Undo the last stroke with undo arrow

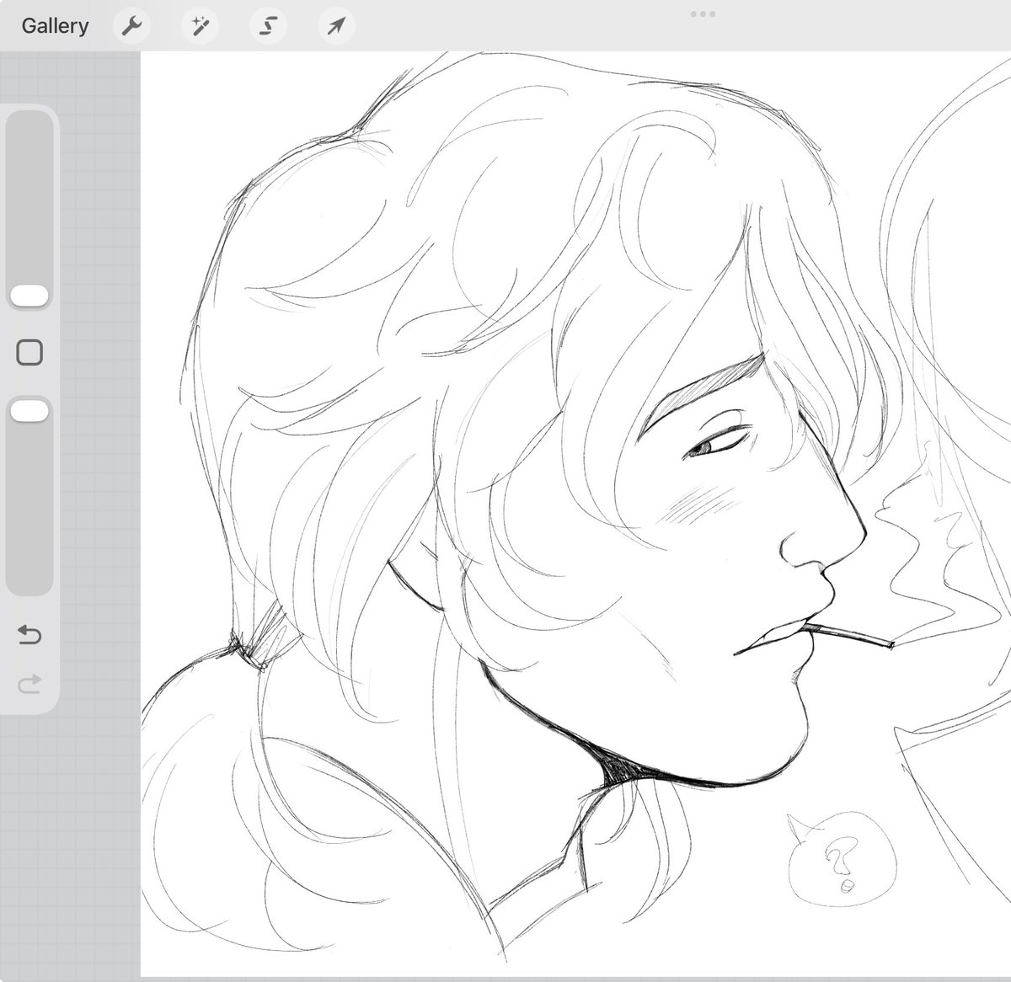click(x=29, y=636)
